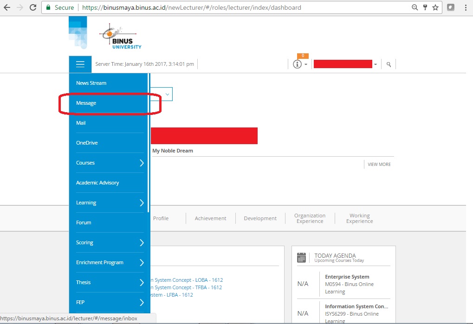Switch to the Working Experience tab
This screenshot has width=473, height=324.
point(359,218)
